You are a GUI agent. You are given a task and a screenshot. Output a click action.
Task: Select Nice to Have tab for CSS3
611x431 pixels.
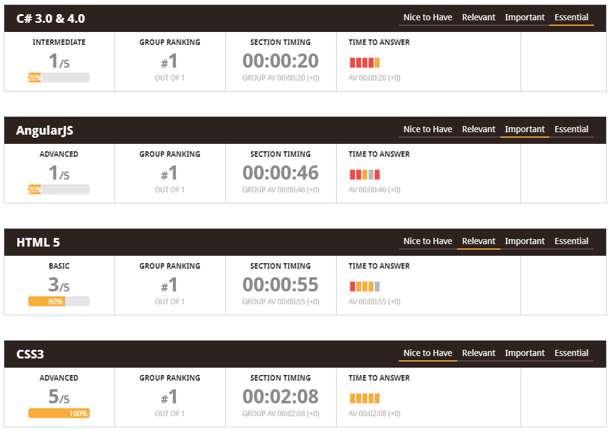pos(428,353)
